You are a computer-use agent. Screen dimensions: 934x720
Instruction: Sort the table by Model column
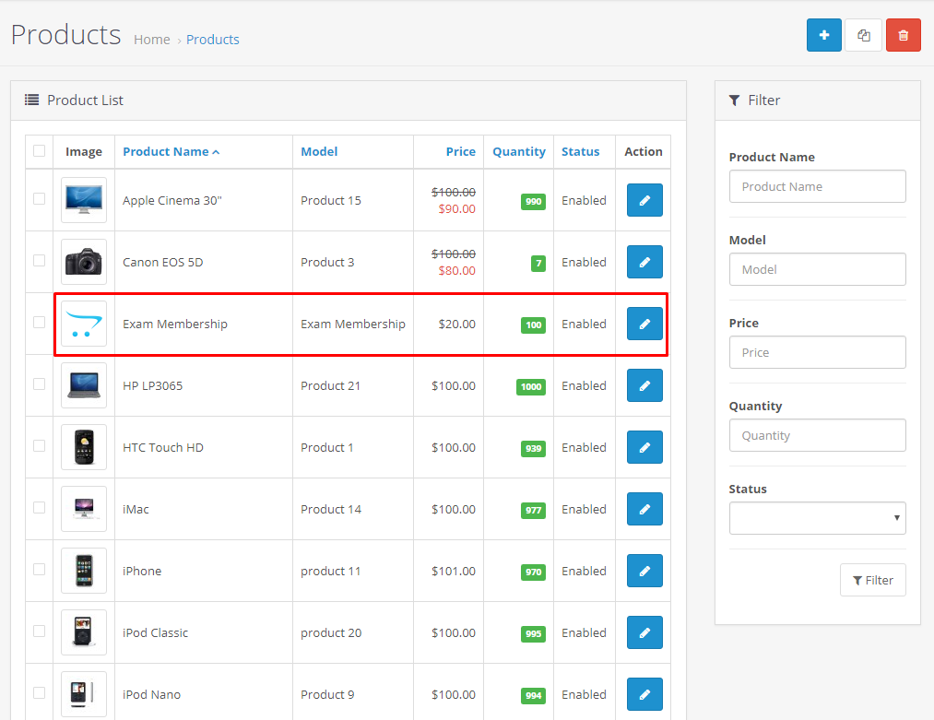(319, 152)
